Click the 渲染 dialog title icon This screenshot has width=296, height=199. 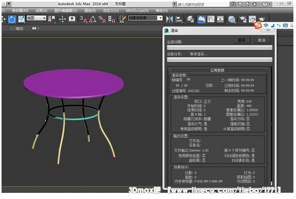click(x=167, y=30)
